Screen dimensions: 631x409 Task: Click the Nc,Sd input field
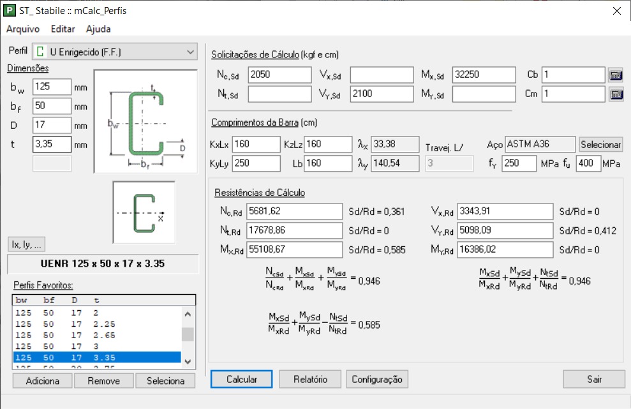[x=279, y=75]
